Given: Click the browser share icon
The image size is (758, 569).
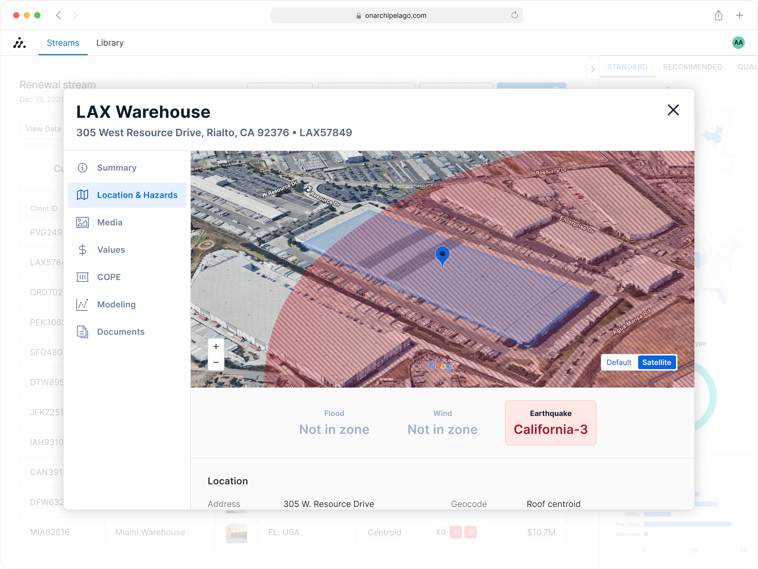Looking at the screenshot, I should click(x=719, y=16).
